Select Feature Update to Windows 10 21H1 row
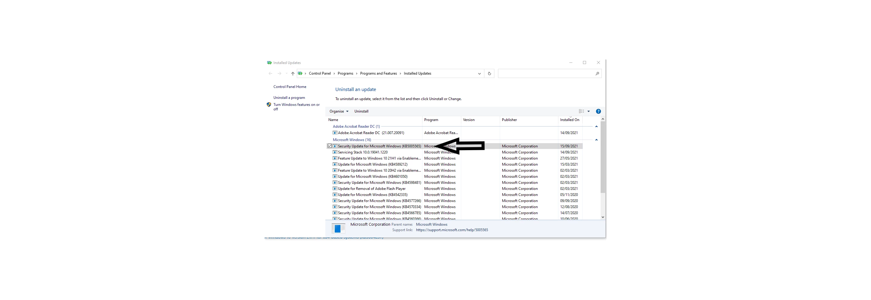Screen dimensions: 871x300 454,158
